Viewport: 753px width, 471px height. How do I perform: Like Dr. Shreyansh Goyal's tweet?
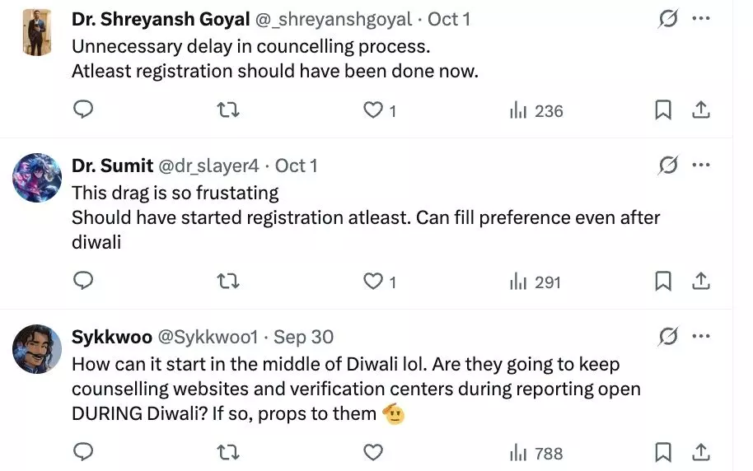pos(373,110)
